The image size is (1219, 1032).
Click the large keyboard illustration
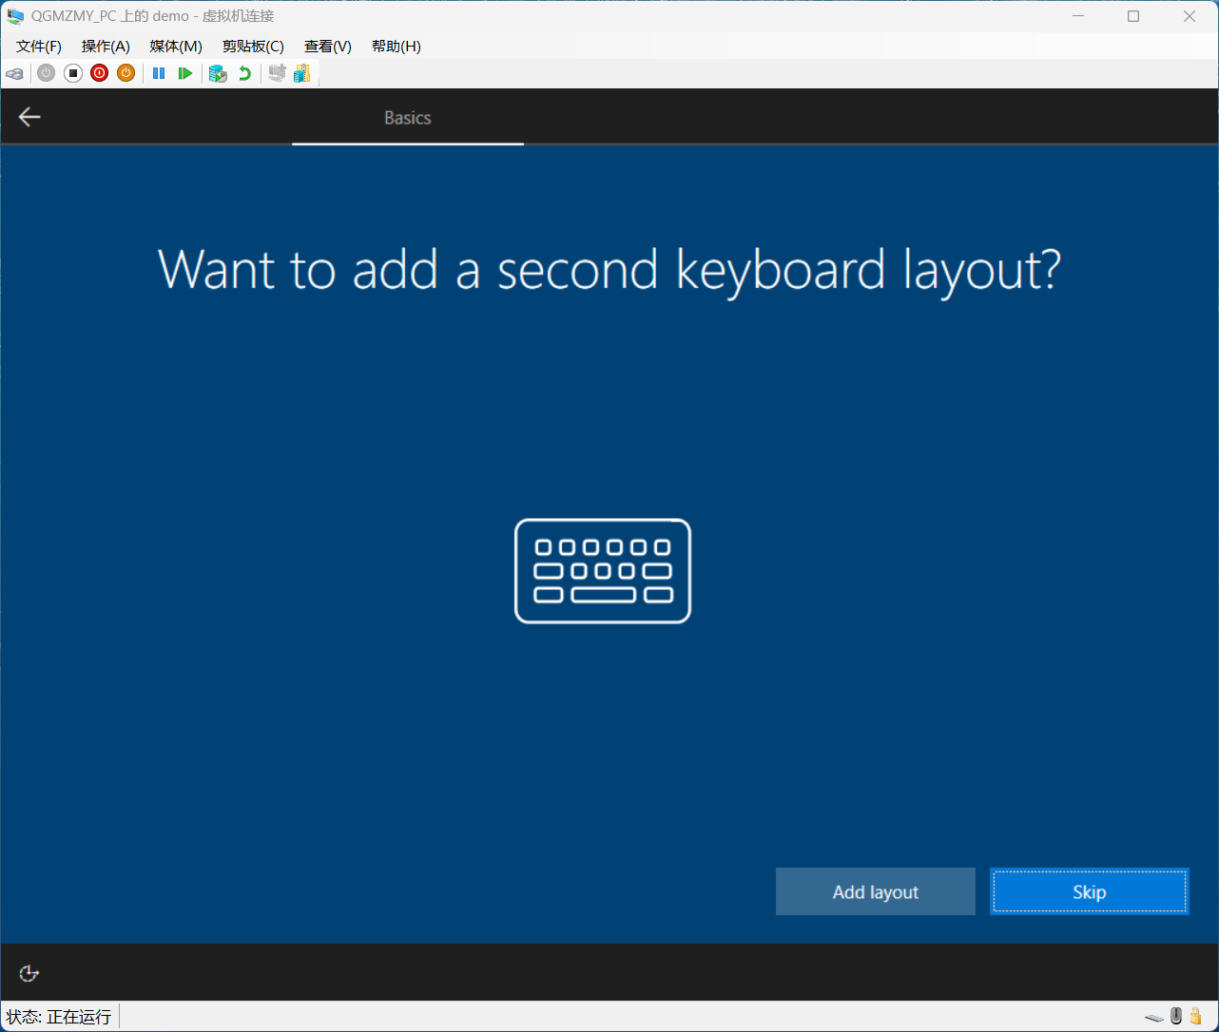(x=603, y=571)
